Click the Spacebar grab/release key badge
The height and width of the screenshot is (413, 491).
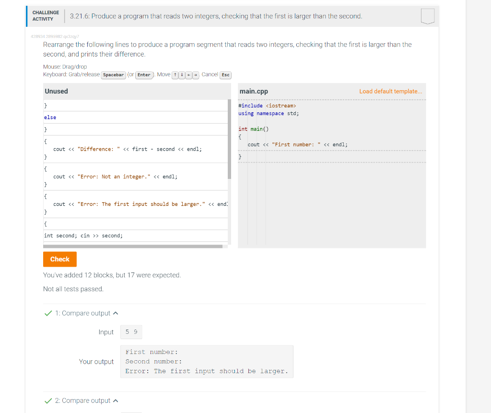pos(113,75)
